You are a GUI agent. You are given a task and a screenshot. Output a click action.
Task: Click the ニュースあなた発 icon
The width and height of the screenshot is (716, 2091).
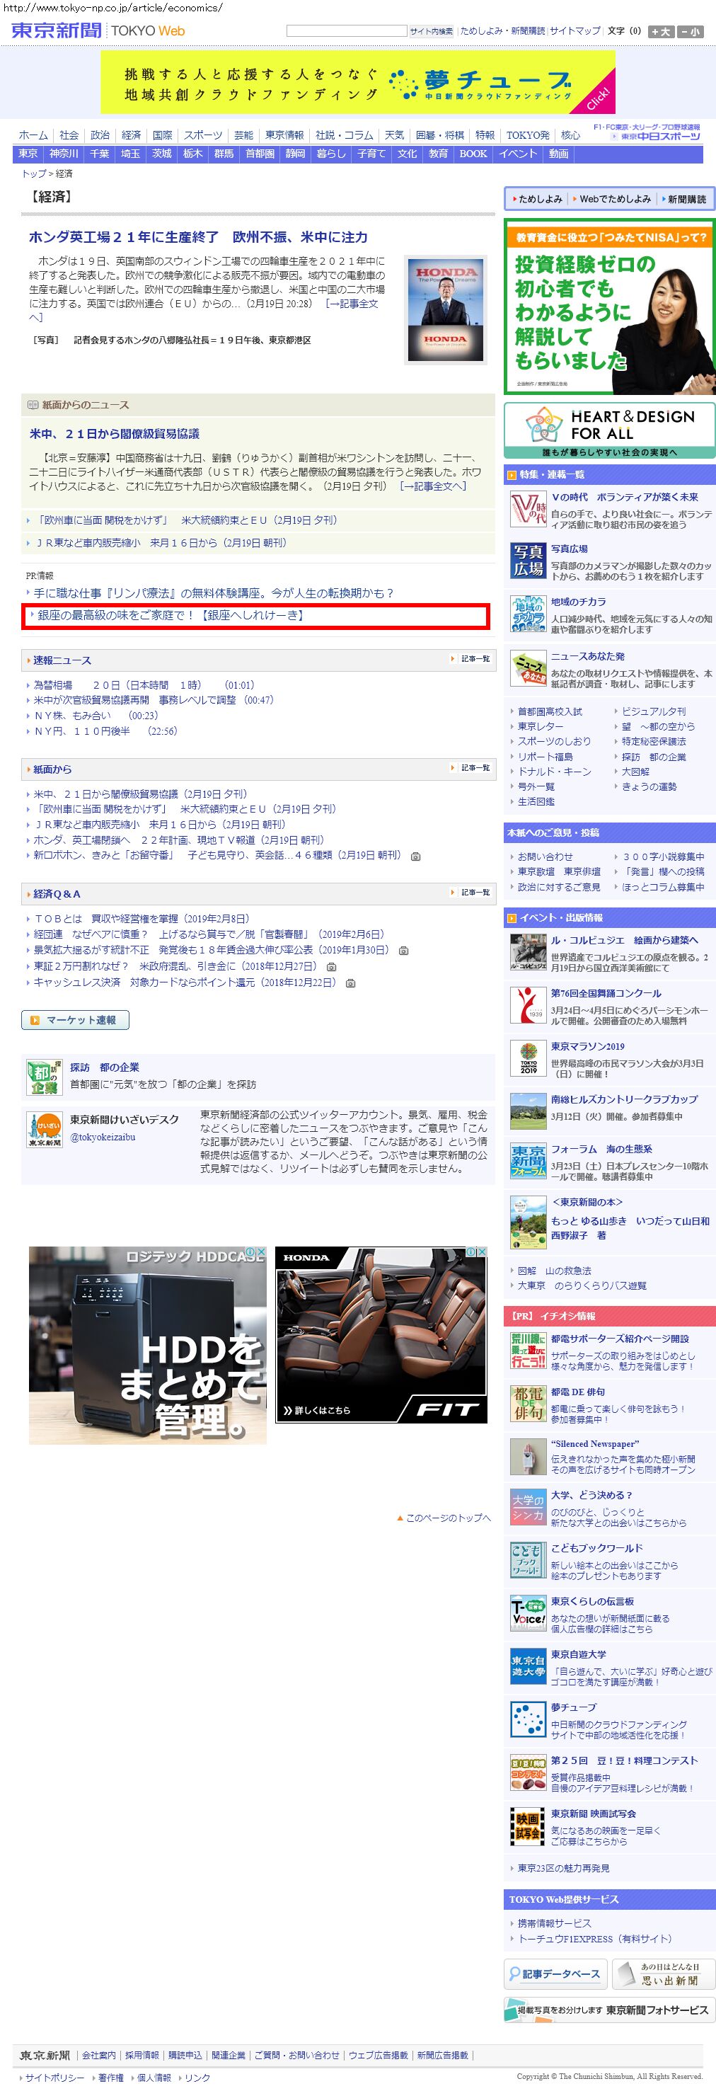coord(528,669)
